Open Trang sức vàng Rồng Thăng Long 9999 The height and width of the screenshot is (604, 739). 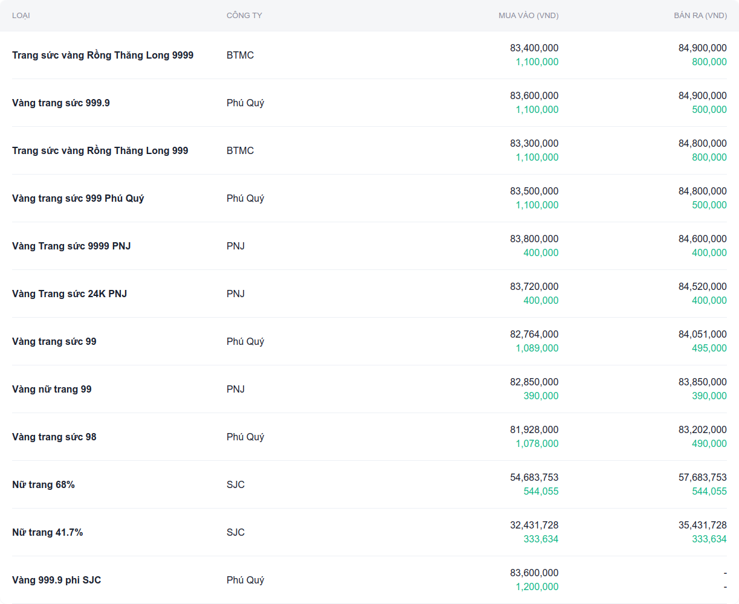pyautogui.click(x=103, y=55)
